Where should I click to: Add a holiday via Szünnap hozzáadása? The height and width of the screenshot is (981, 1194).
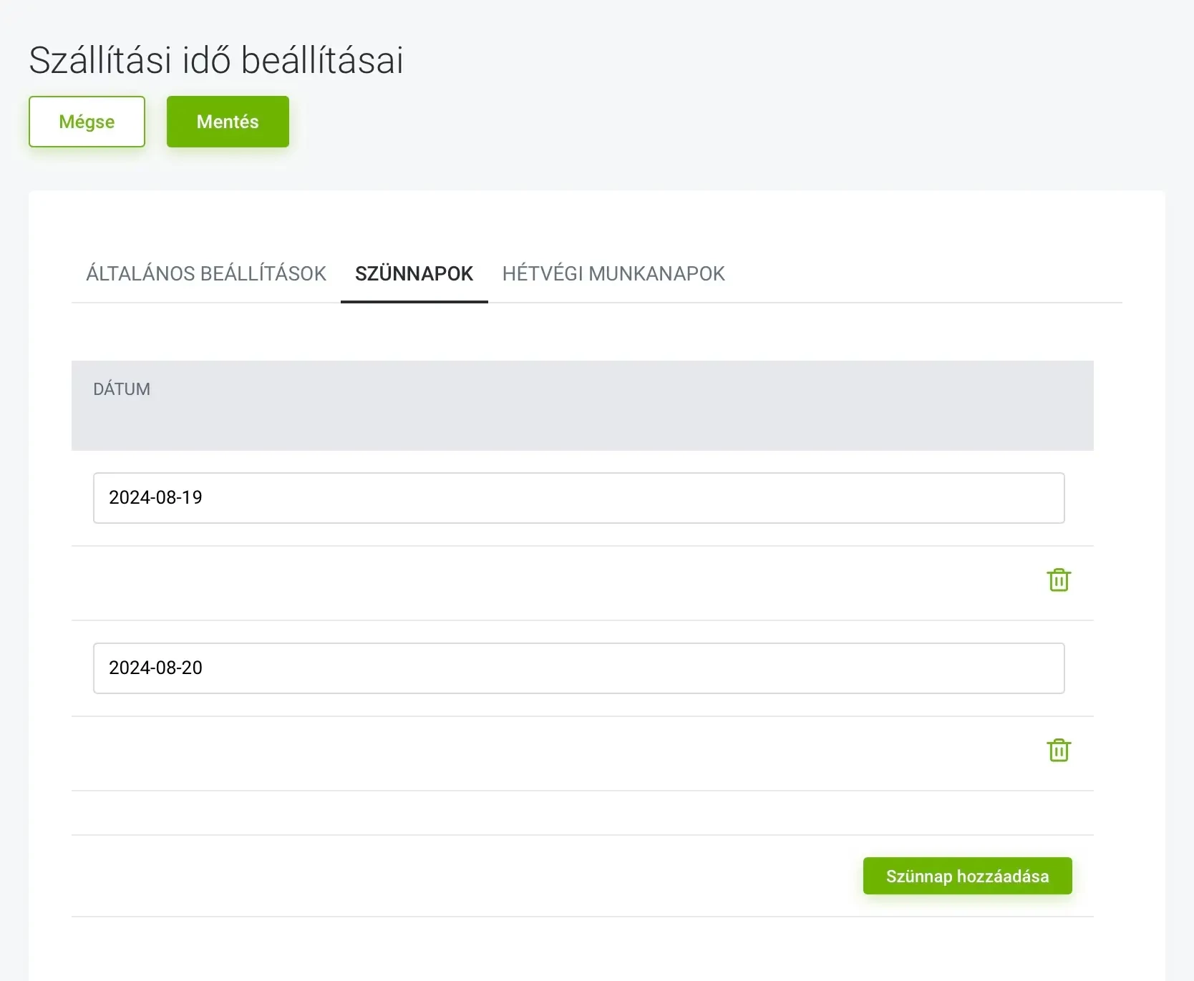click(x=967, y=876)
